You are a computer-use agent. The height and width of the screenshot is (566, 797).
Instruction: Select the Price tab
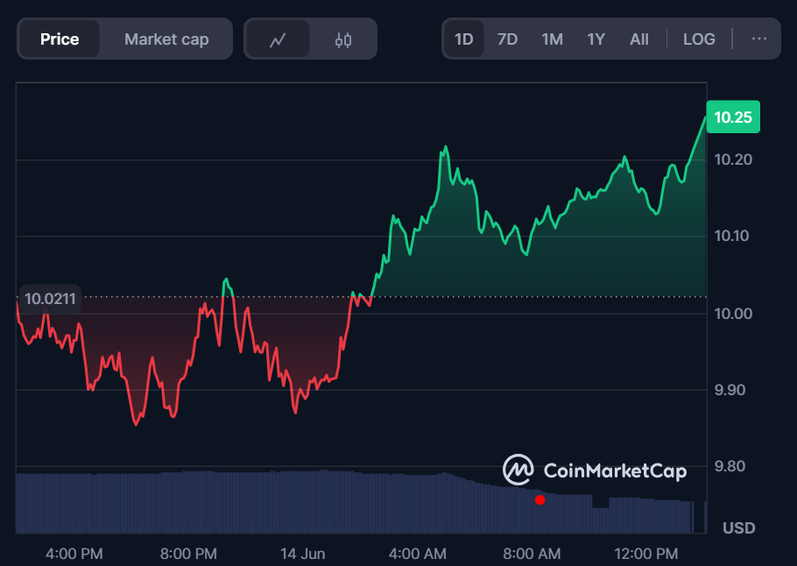pyautogui.click(x=60, y=39)
